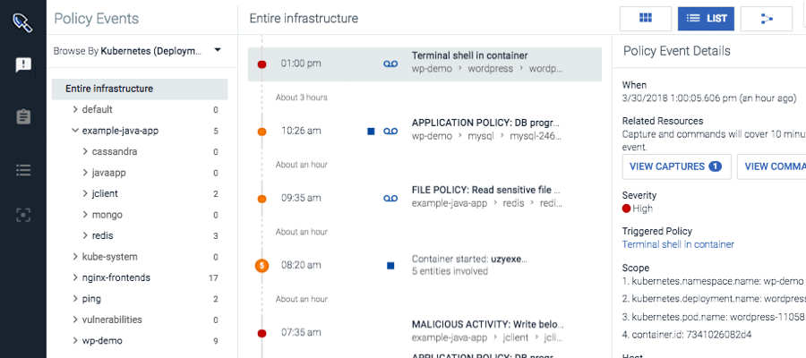This screenshot has width=806, height=358.
Task: Click the Sysdig logo icon at top left
Action: [23, 22]
